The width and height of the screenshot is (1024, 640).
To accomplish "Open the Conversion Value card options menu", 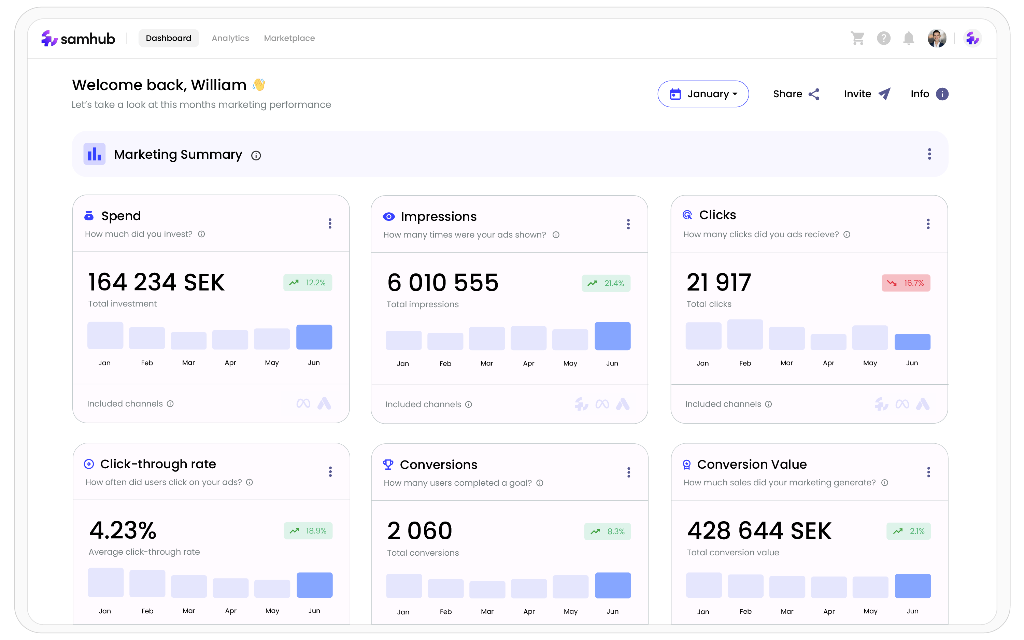I will tap(929, 472).
